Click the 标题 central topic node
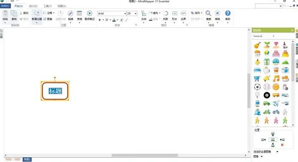The height and width of the screenshot is (162, 298). [55, 91]
